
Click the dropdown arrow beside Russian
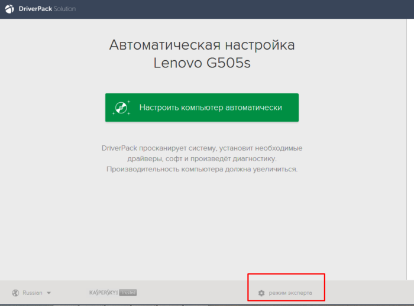click(49, 293)
